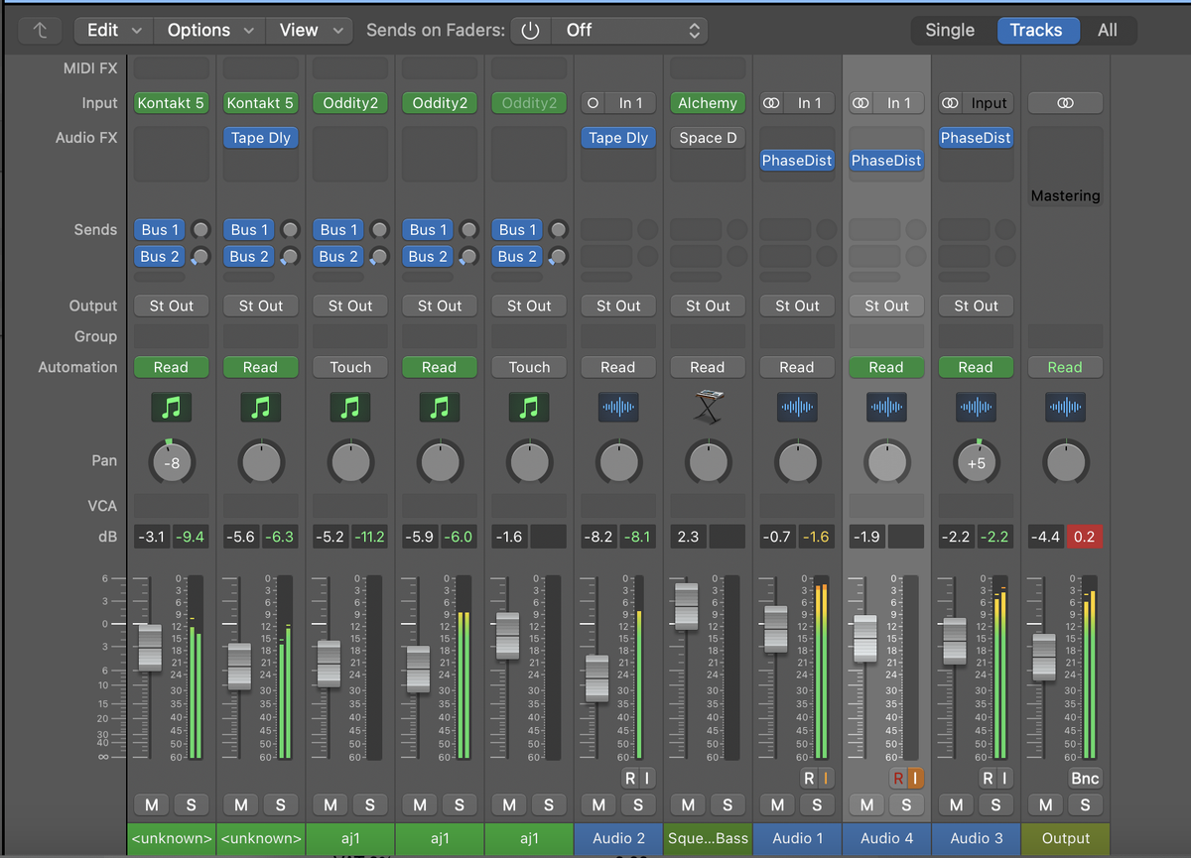The height and width of the screenshot is (858, 1191).
Task: Open the Read automation dropdown on the Output channel
Action: click(1065, 367)
